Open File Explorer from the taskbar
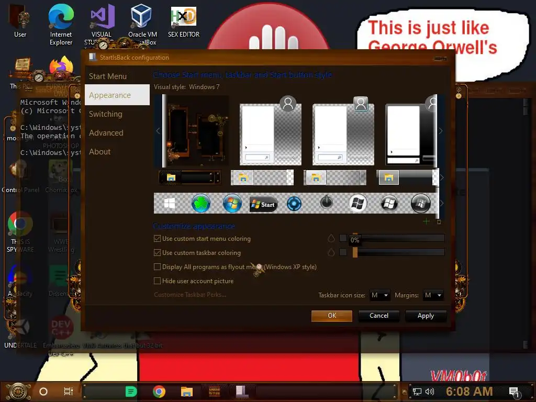 click(187, 392)
